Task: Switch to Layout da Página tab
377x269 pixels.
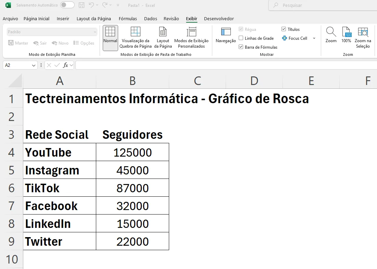Action: [x=94, y=19]
